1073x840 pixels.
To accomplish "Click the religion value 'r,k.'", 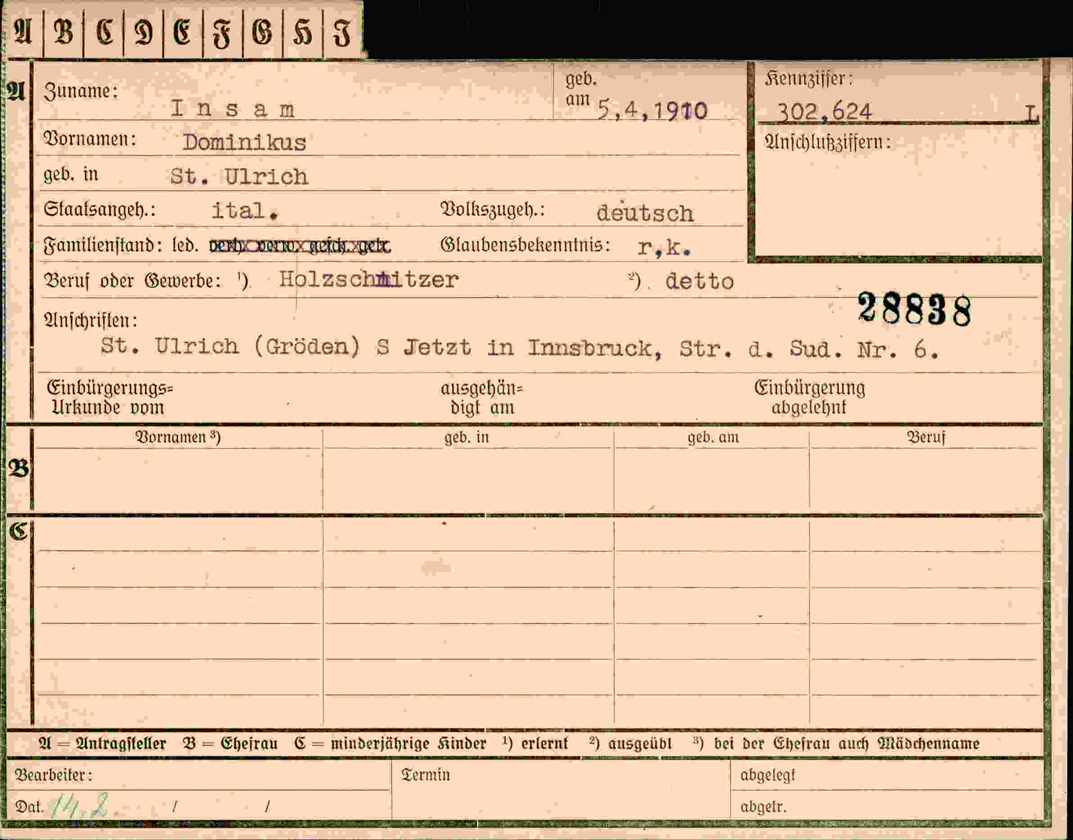I will click(664, 247).
